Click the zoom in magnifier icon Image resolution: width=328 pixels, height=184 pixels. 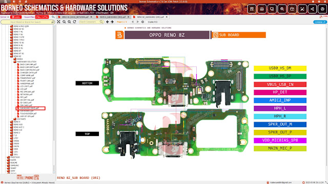(x=69, y=22)
